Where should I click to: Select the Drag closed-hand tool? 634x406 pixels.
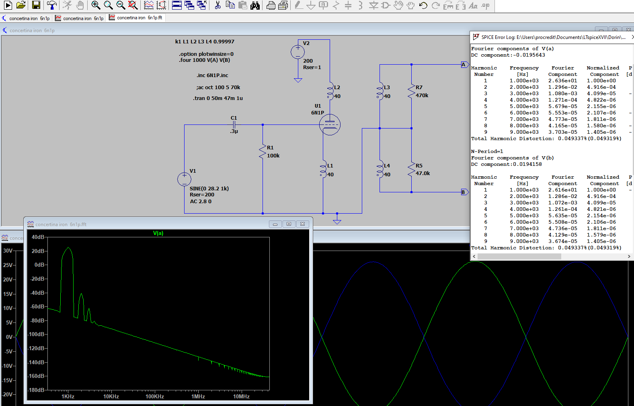coord(410,5)
